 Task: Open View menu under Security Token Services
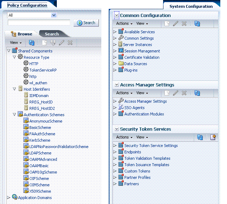pos(142,137)
